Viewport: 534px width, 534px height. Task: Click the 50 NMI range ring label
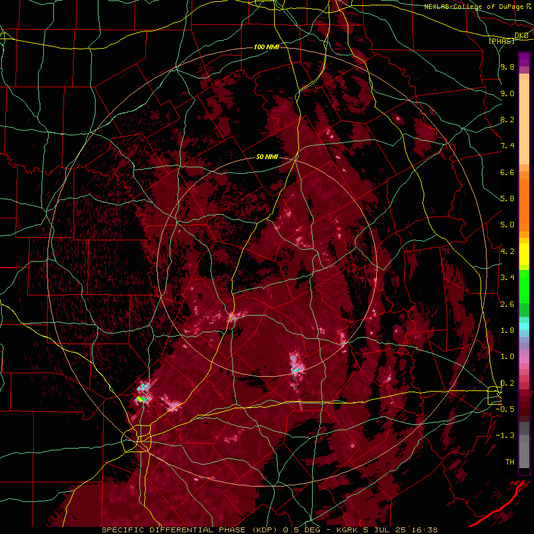pos(267,157)
